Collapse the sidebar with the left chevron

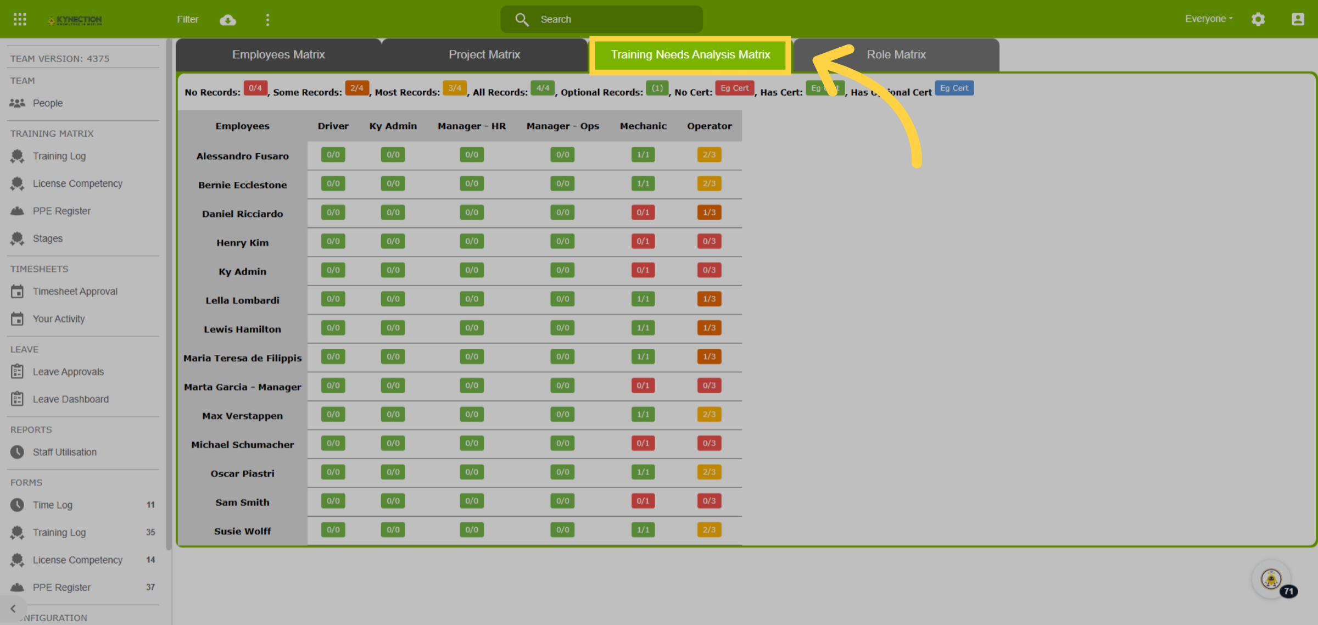click(x=13, y=609)
